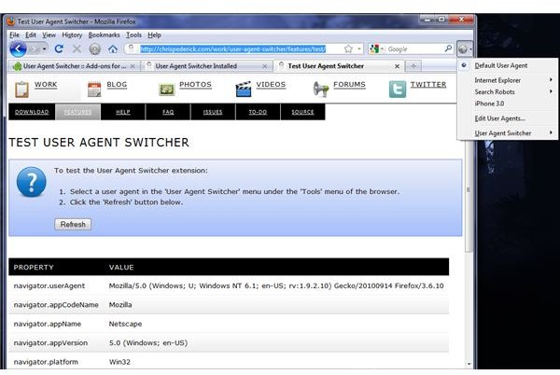Image resolution: width=560 pixels, height=375 pixels.
Task: Open the View menu
Action: click(x=49, y=35)
